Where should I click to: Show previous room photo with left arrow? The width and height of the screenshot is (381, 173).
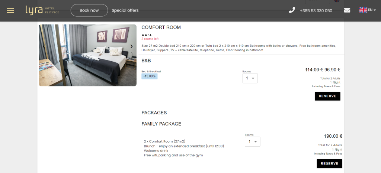coord(44,46)
